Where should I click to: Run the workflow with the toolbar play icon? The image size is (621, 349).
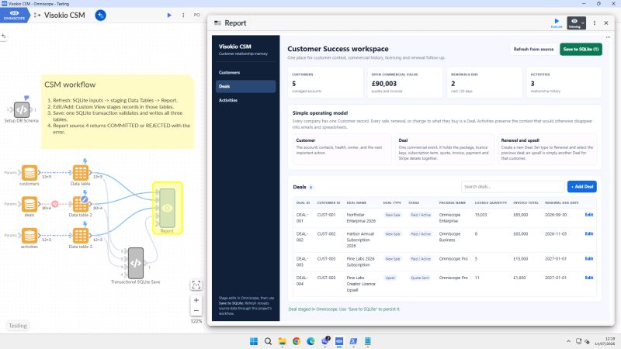(169, 15)
